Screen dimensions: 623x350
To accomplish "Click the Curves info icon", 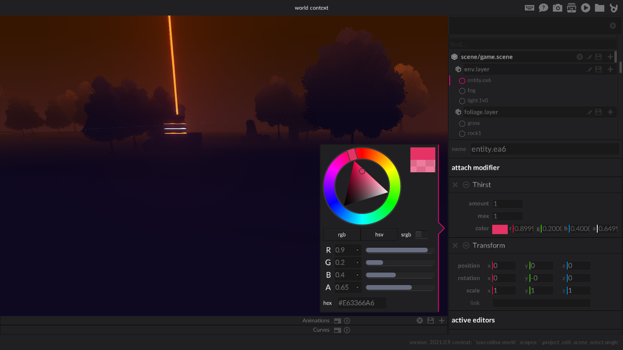I will [x=347, y=330].
